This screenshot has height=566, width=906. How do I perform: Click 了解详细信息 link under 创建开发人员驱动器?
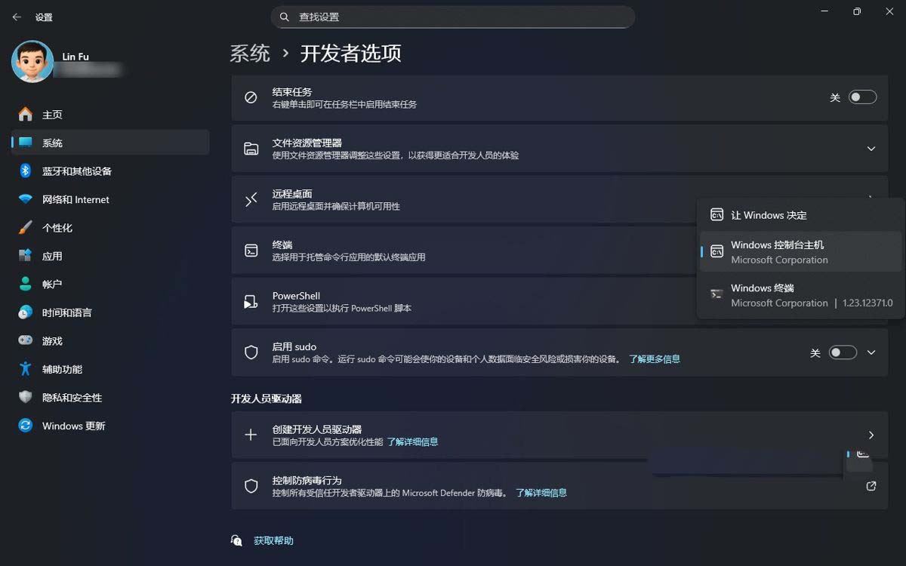(x=412, y=441)
